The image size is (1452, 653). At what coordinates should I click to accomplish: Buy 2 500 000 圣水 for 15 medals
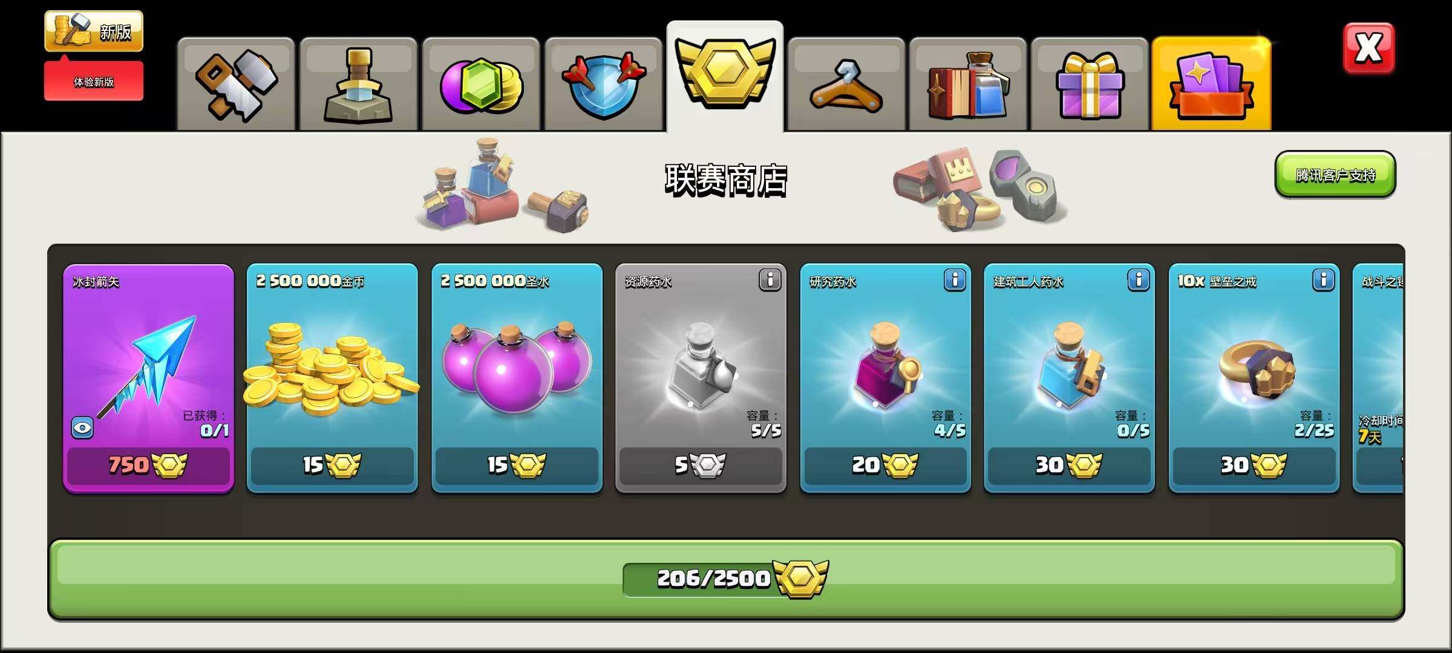(517, 464)
